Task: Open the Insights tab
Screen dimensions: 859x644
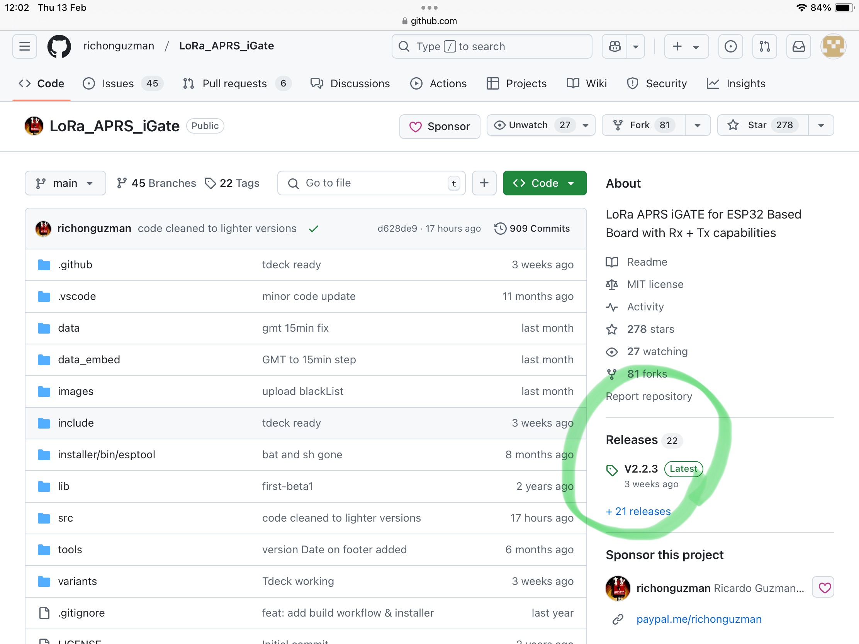Action: click(736, 83)
